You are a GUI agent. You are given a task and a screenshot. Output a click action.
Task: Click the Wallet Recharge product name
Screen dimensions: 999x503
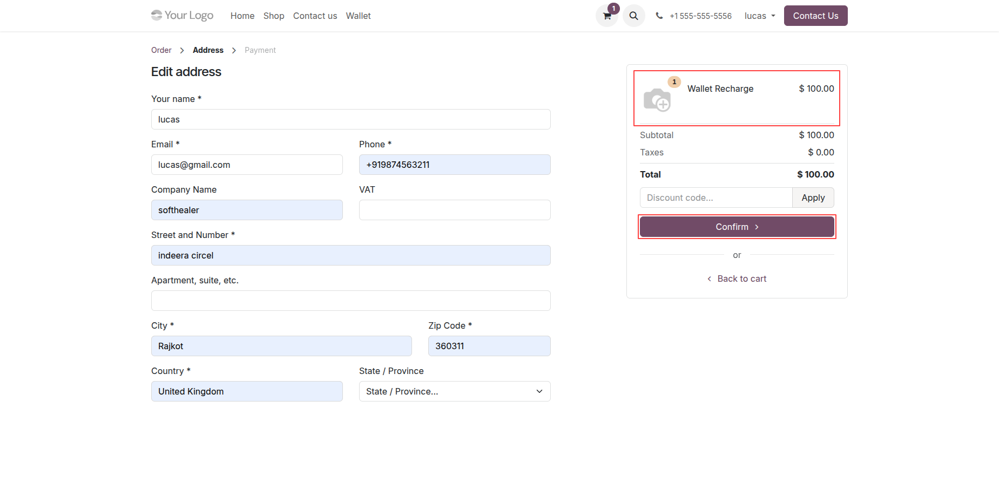[x=720, y=89]
